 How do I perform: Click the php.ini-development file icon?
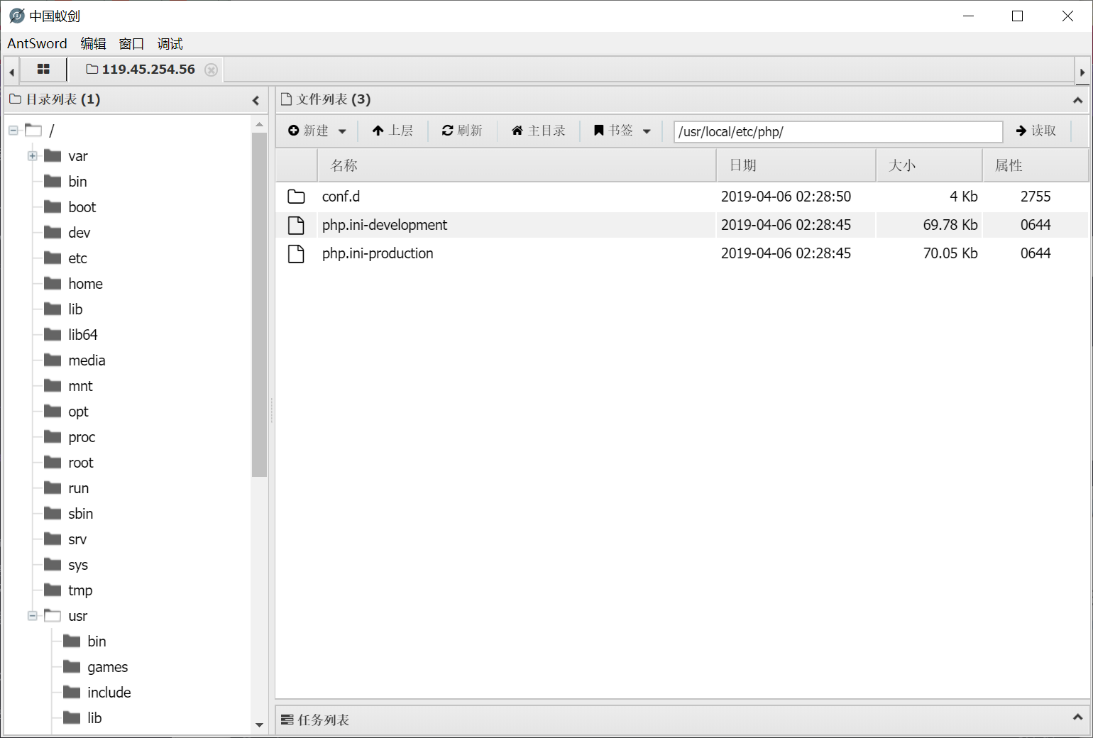(297, 225)
